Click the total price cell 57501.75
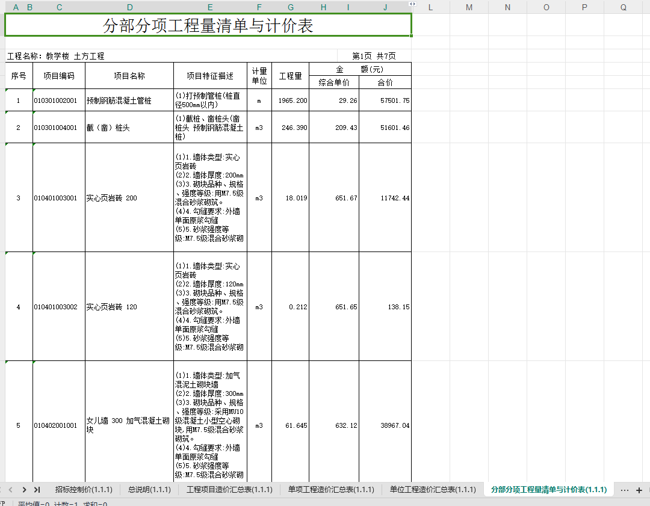 pos(385,100)
